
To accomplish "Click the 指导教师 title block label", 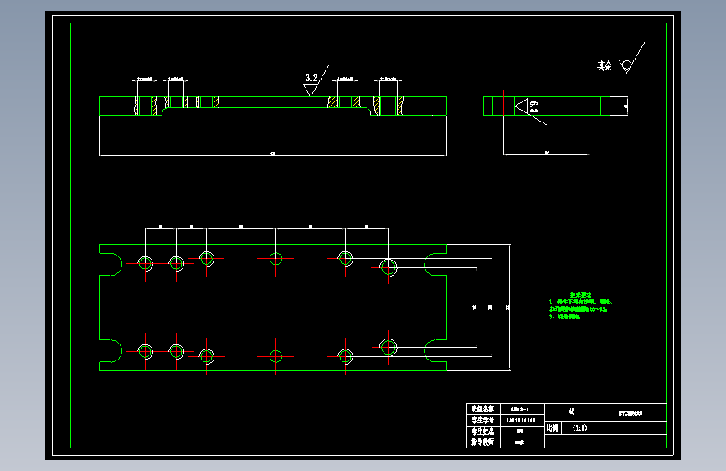I will coord(482,443).
